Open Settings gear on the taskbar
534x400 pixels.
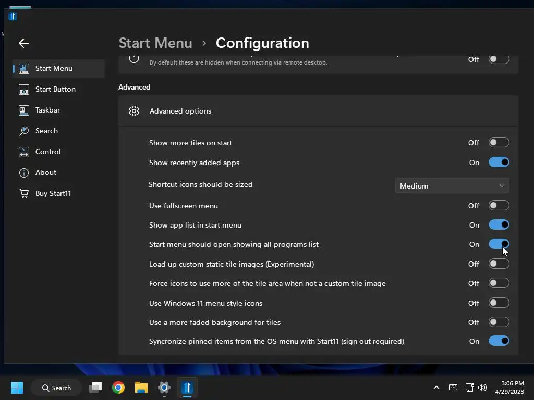point(164,387)
